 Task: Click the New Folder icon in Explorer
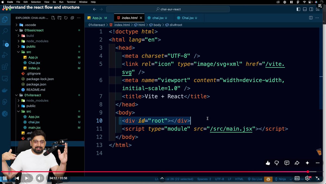[59, 18]
